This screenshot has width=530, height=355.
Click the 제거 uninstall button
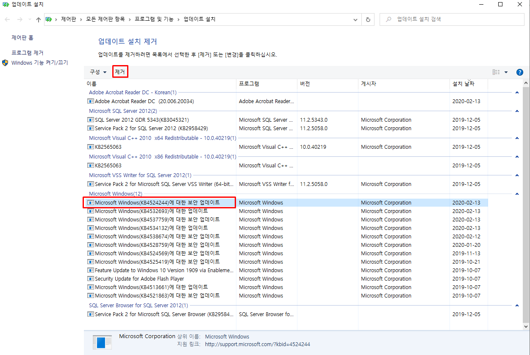tap(120, 72)
